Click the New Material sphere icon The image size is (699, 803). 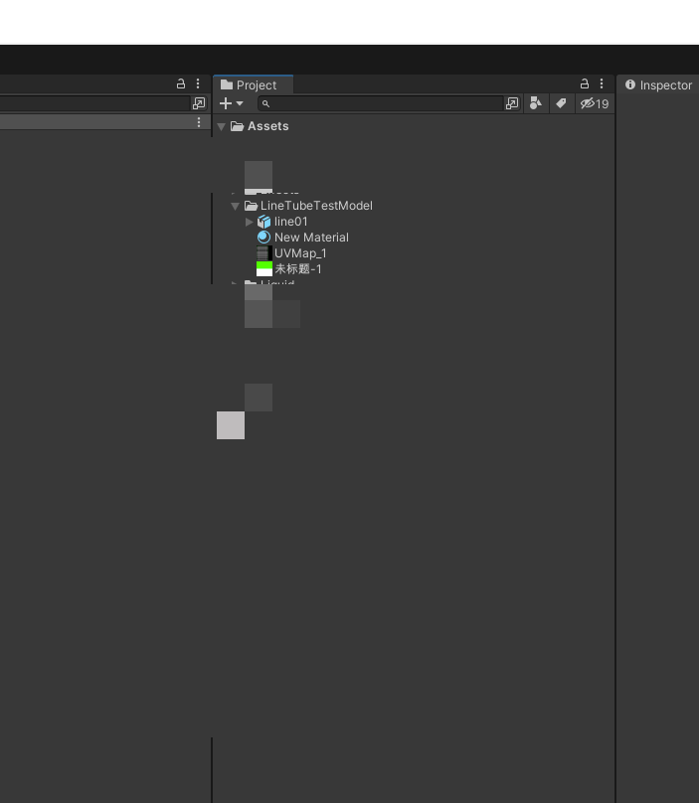(263, 238)
